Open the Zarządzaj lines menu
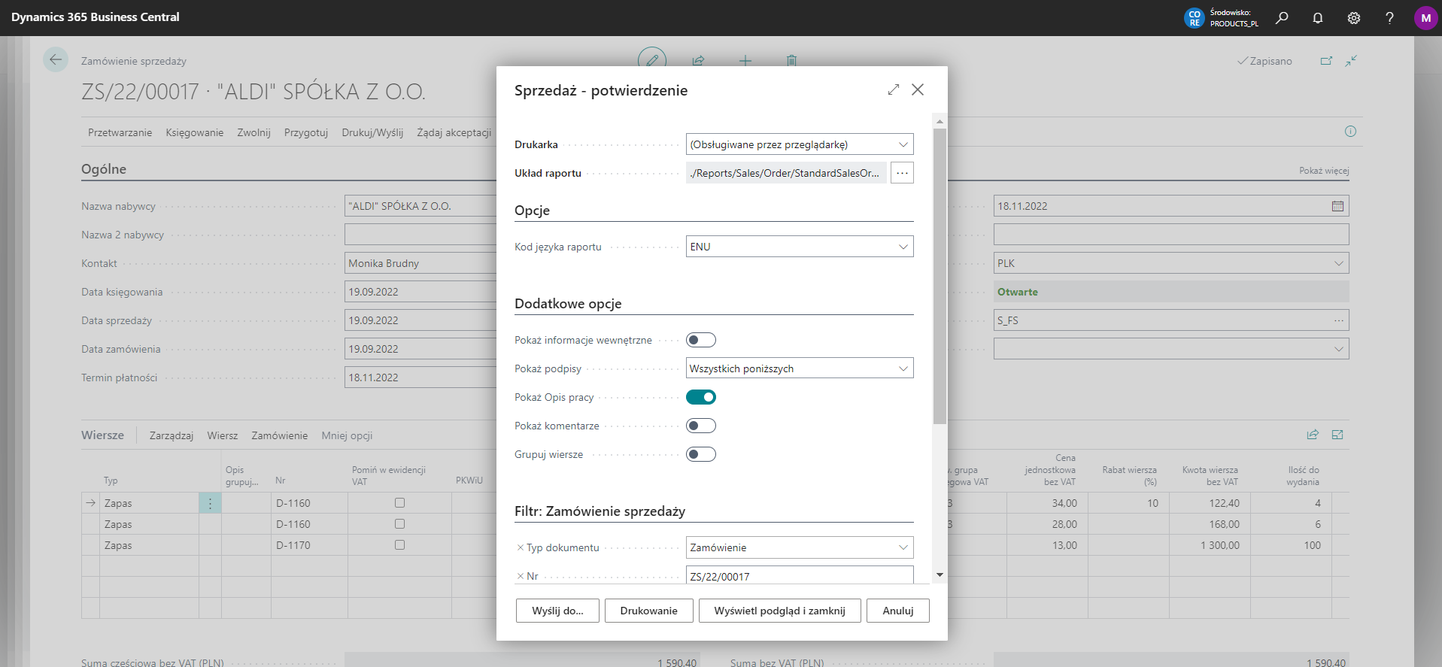Screen dimensions: 1442x667 pos(172,435)
